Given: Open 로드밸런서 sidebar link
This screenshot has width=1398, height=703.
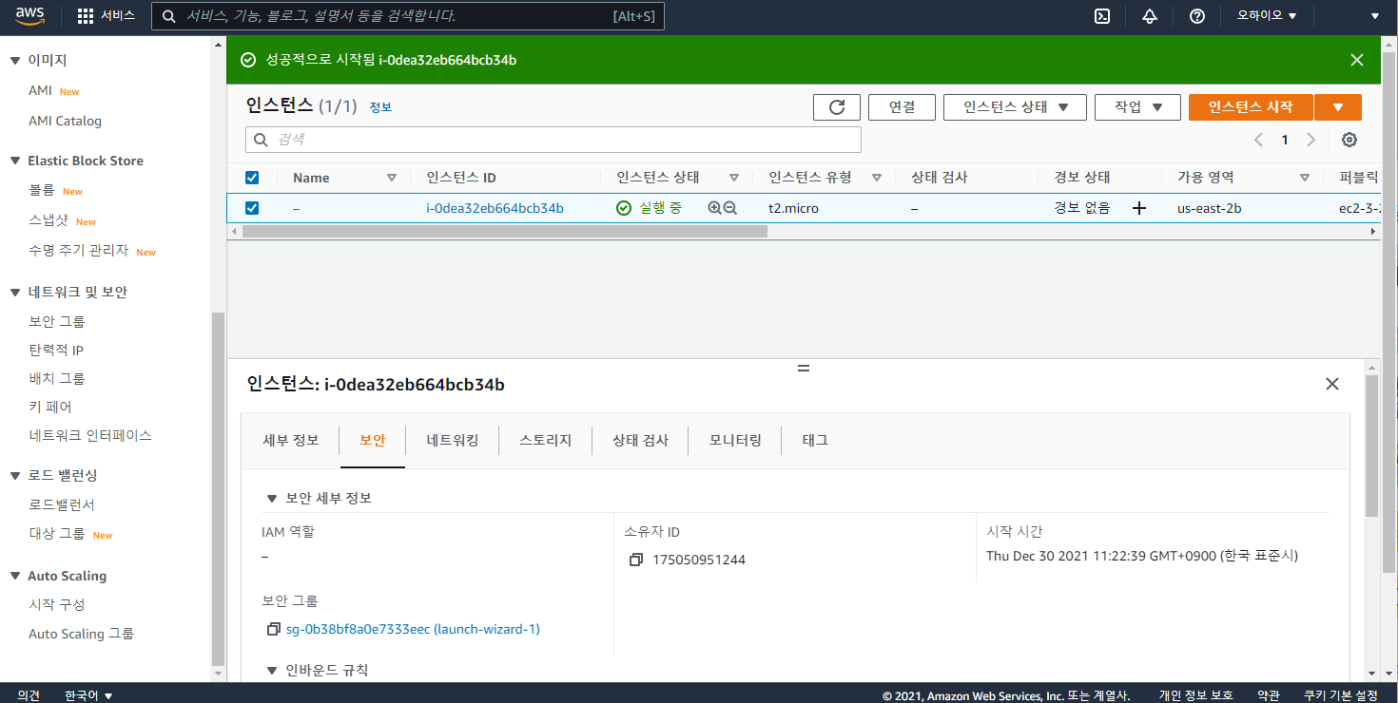Looking at the screenshot, I should [62, 504].
